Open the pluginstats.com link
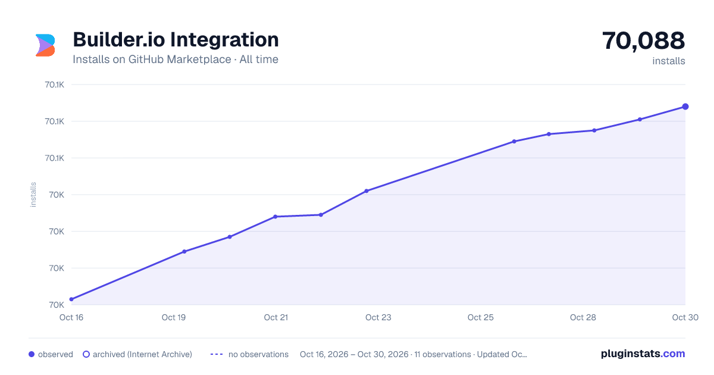 (x=643, y=354)
